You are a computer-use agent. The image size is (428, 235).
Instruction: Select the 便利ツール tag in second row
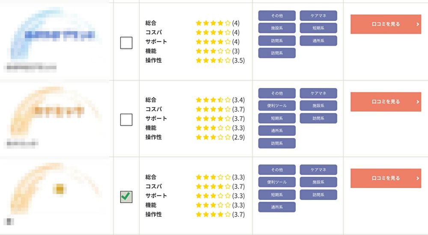pyautogui.click(x=277, y=106)
